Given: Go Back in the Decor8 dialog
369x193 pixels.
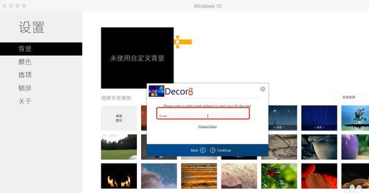Looking at the screenshot, I should coord(198,150).
